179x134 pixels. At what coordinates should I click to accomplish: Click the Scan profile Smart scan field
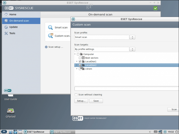[x=102, y=37]
